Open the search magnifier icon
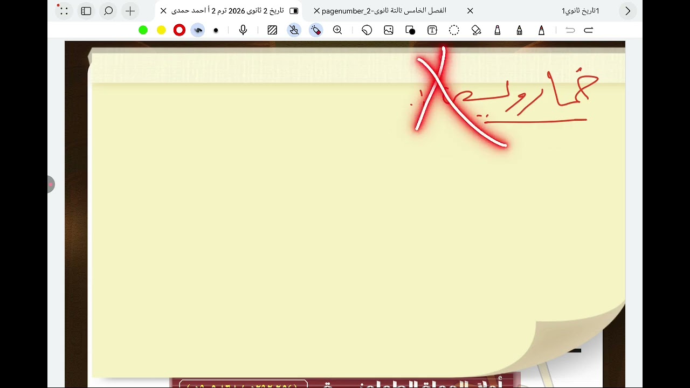This screenshot has height=388, width=690. 108,11
